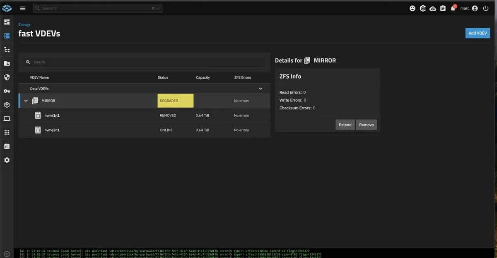Select the MIRROR vdev row

click(x=144, y=101)
